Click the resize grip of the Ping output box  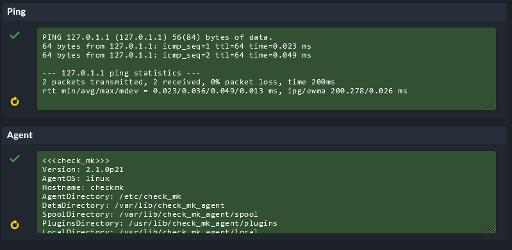point(491,105)
